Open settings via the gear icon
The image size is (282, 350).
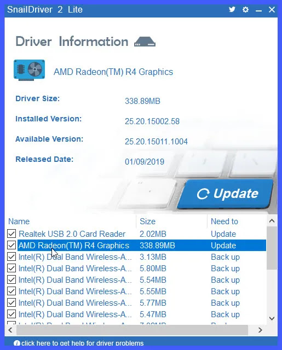pyautogui.click(x=245, y=10)
